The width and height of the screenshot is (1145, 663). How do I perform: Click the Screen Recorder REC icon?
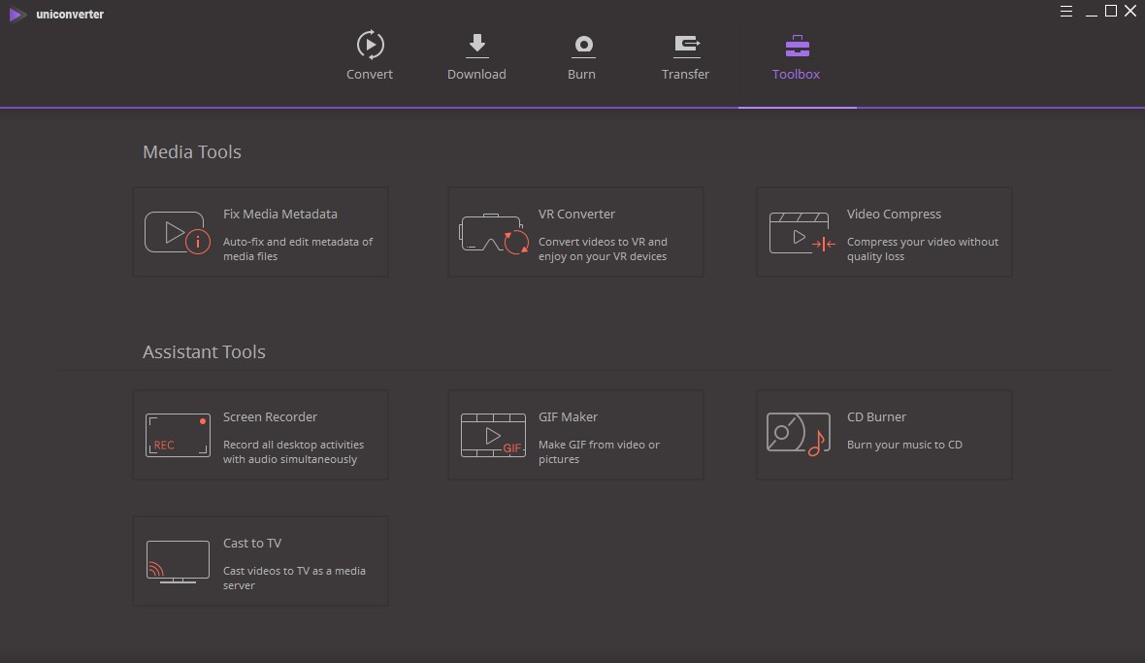point(178,435)
